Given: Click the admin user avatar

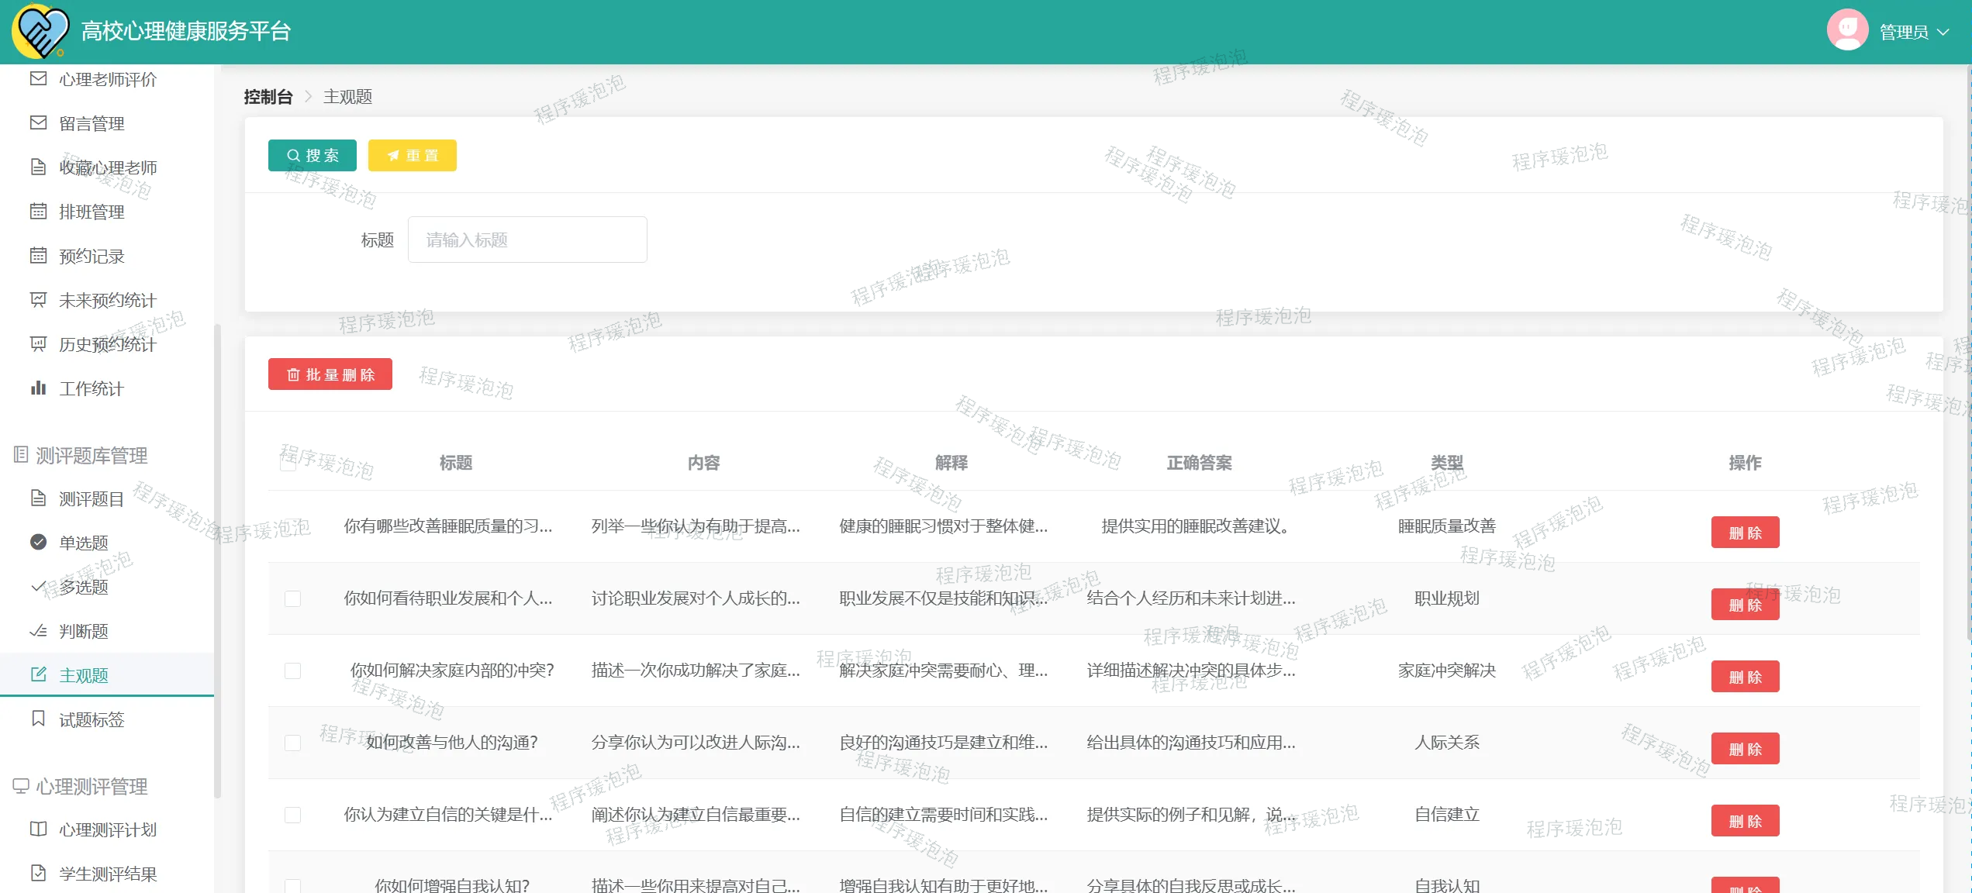Looking at the screenshot, I should [x=1847, y=31].
